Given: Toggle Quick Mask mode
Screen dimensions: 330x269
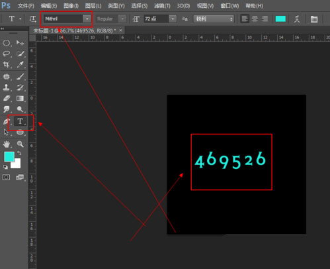Looking at the screenshot, I should (6, 177).
